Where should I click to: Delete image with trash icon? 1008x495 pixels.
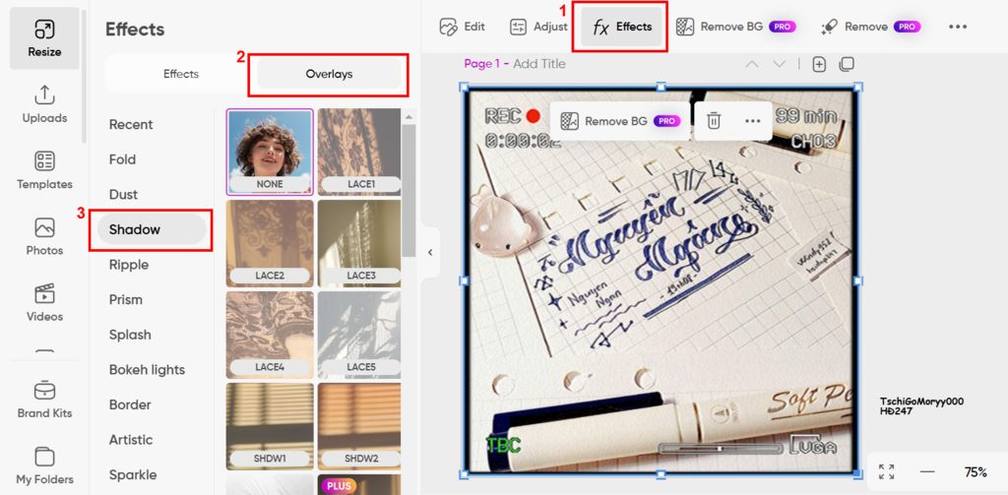click(714, 121)
